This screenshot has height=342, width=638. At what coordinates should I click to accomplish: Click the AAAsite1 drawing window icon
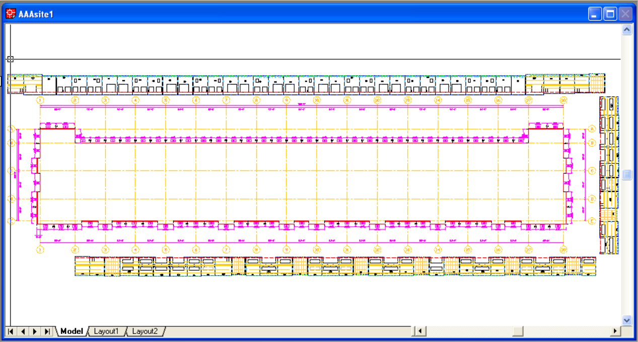click(10, 14)
